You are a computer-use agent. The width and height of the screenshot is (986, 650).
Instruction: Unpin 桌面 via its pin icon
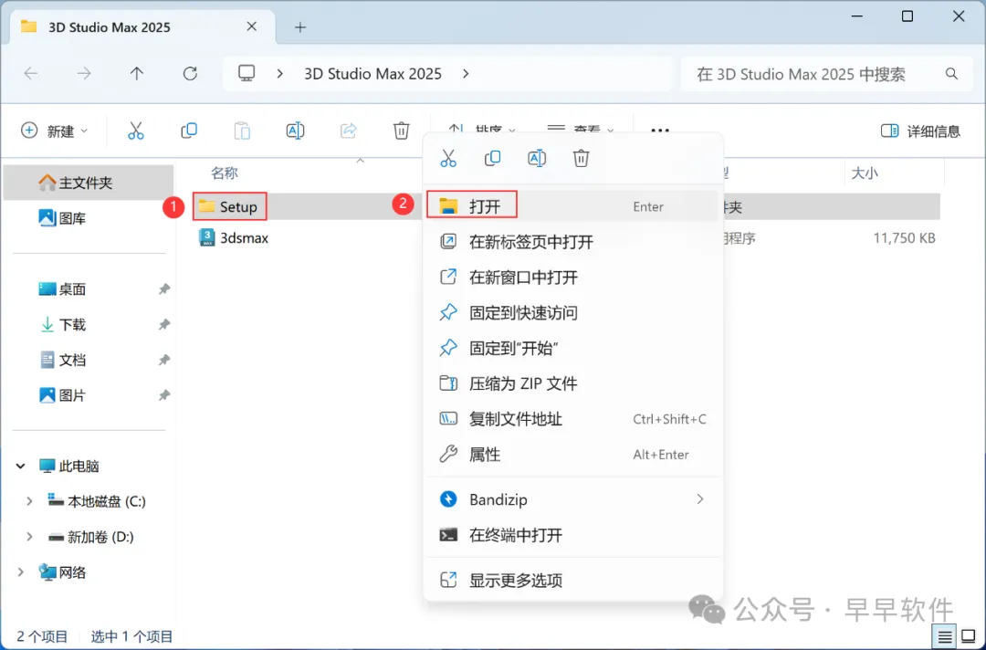(x=163, y=289)
